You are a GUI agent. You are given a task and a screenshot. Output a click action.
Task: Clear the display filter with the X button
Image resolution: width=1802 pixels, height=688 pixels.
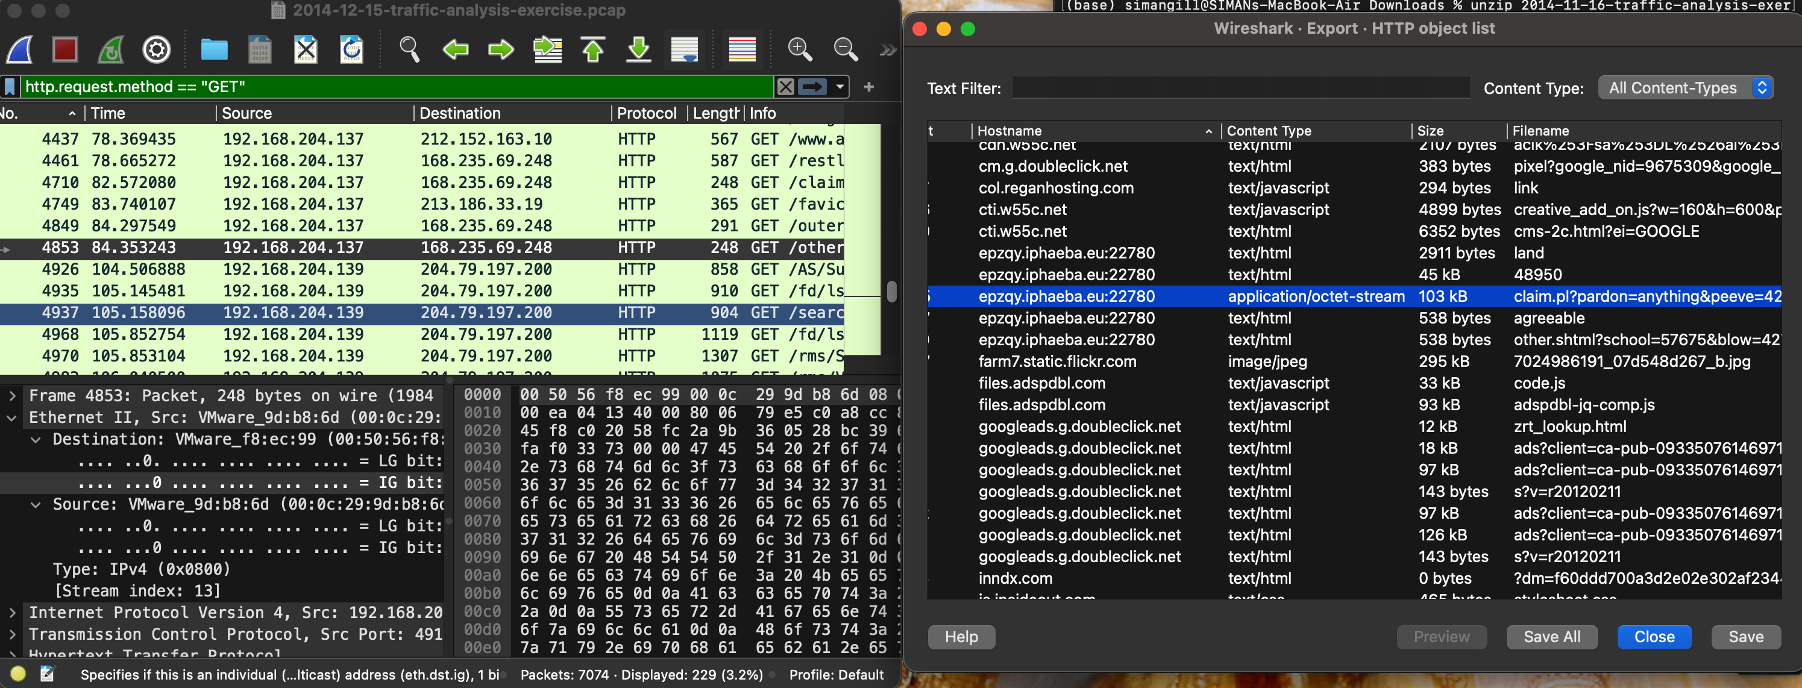tap(785, 86)
